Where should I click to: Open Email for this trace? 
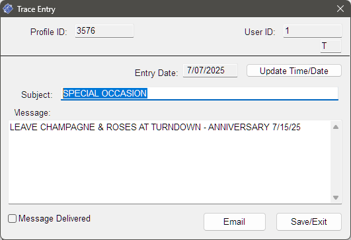[x=235, y=221]
